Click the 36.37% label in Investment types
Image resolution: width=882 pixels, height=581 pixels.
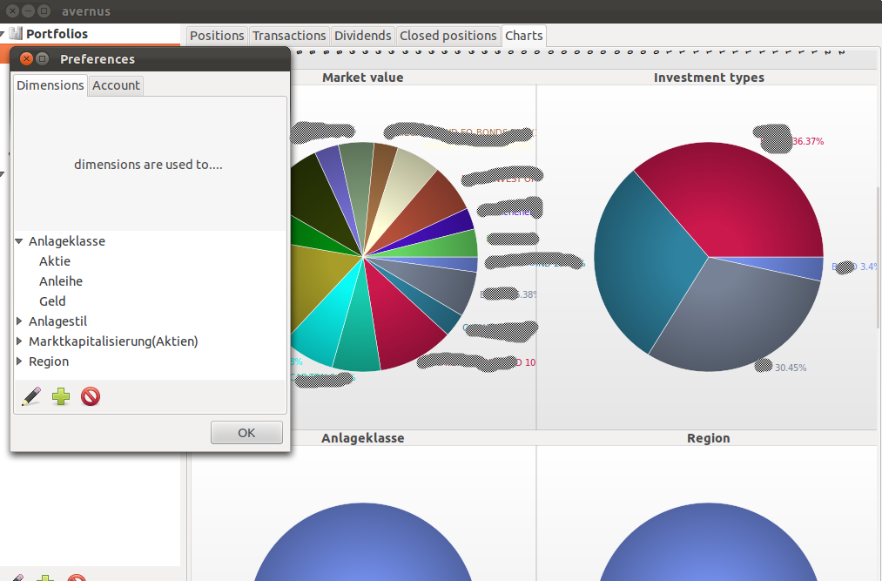tap(808, 141)
